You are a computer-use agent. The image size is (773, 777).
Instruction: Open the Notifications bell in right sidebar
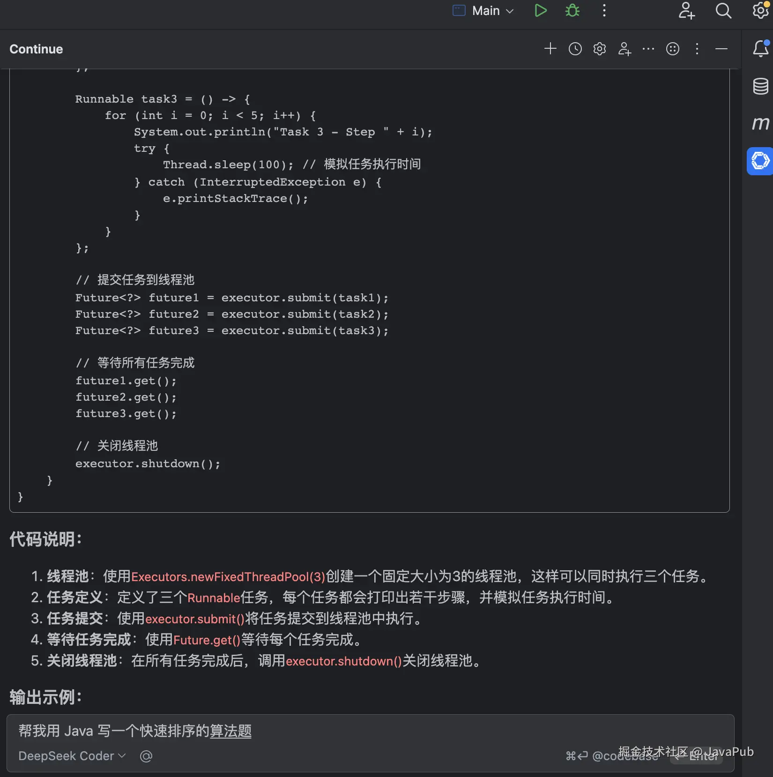click(x=760, y=49)
